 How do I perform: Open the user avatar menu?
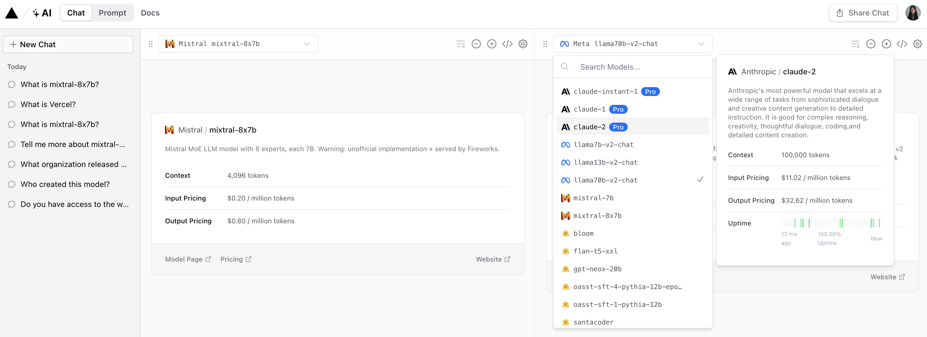pyautogui.click(x=913, y=13)
